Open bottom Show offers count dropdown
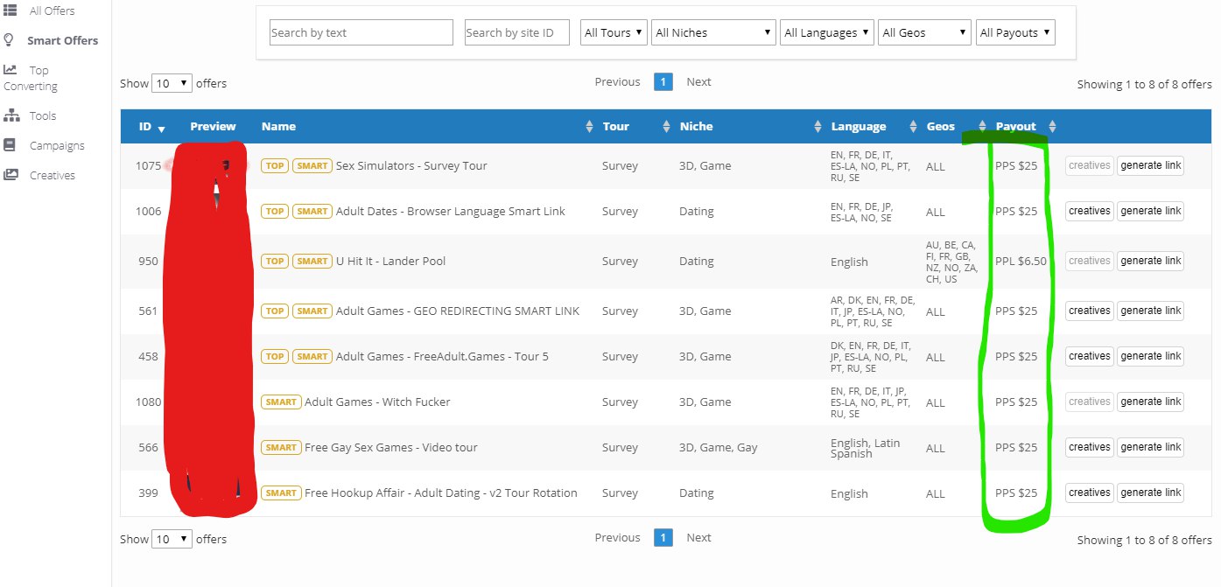The width and height of the screenshot is (1221, 587). click(x=172, y=539)
